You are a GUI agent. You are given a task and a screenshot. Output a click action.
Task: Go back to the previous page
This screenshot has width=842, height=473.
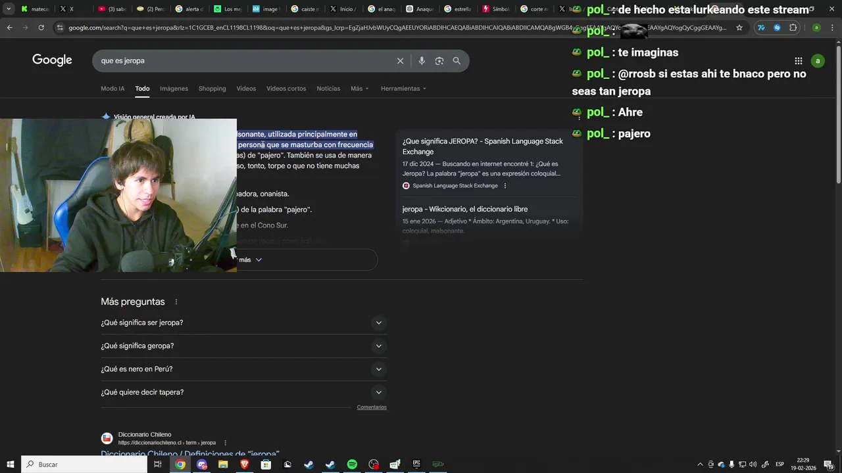(x=9, y=28)
